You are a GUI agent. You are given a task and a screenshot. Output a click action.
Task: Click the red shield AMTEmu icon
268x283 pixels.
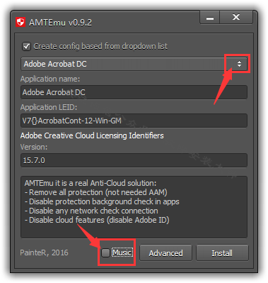click(21, 23)
